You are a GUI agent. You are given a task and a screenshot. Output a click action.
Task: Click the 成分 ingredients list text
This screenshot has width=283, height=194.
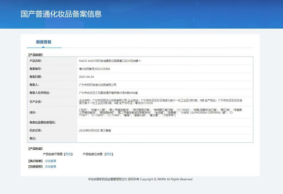click(x=160, y=112)
